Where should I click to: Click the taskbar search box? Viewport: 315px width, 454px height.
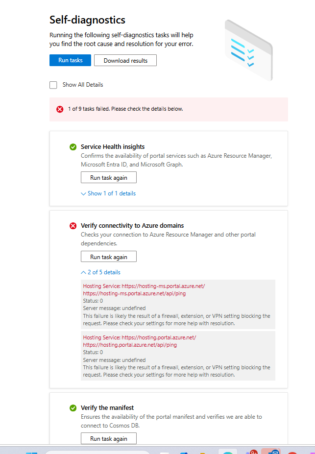coord(97,452)
